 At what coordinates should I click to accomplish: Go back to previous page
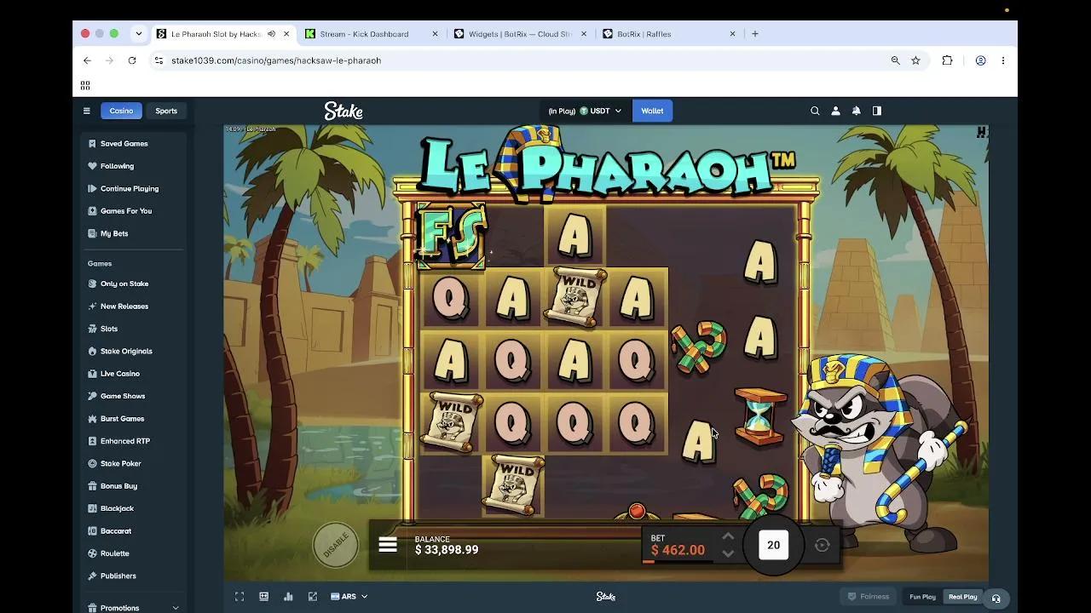pyautogui.click(x=87, y=60)
